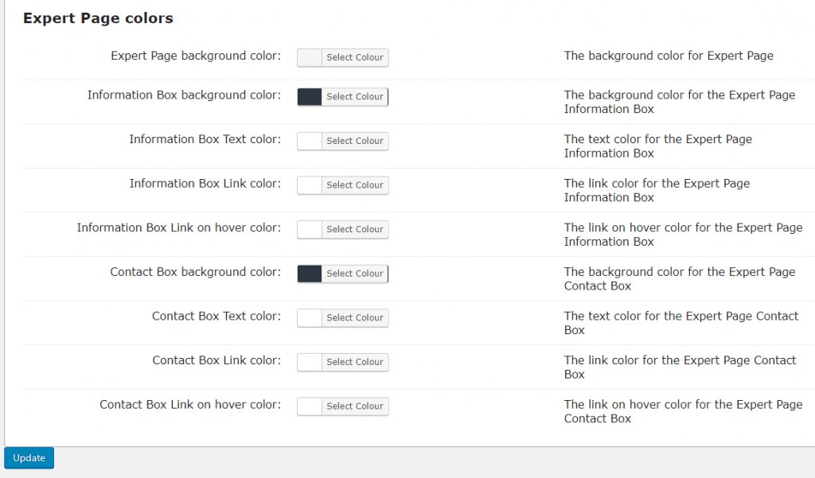Open Select Colour for Contact Box Link hover
Screen dimensions: 815x478
pos(354,406)
